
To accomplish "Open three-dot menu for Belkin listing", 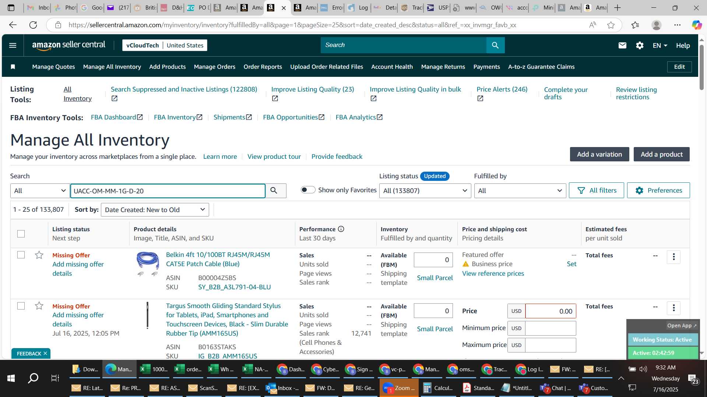I will 673,257.
